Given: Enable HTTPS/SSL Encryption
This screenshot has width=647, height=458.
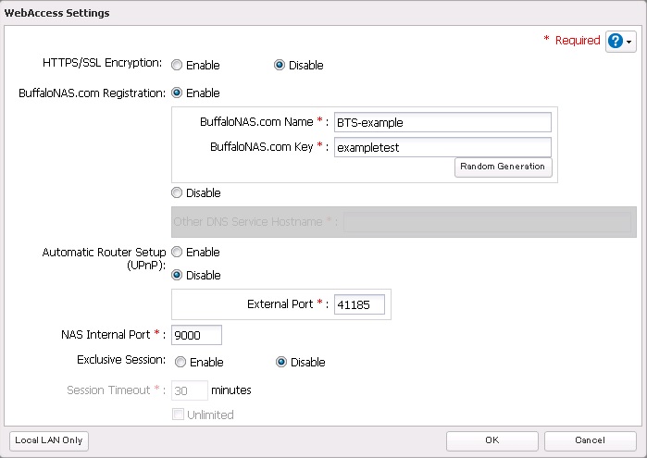Looking at the screenshot, I should click(177, 66).
